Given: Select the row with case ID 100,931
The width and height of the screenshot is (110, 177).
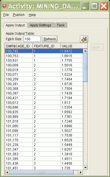Looking at the screenshot, I should tap(44, 61).
